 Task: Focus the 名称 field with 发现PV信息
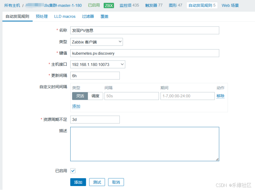145,31
